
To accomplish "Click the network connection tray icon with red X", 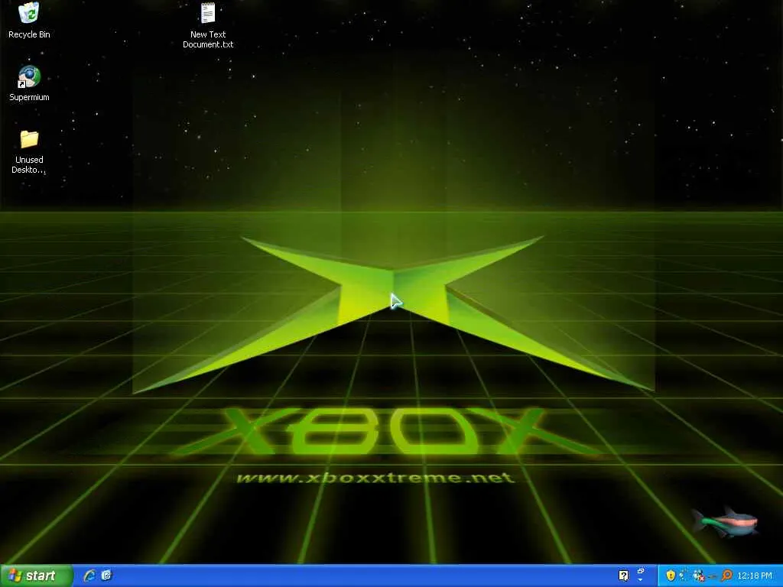I will [699, 576].
